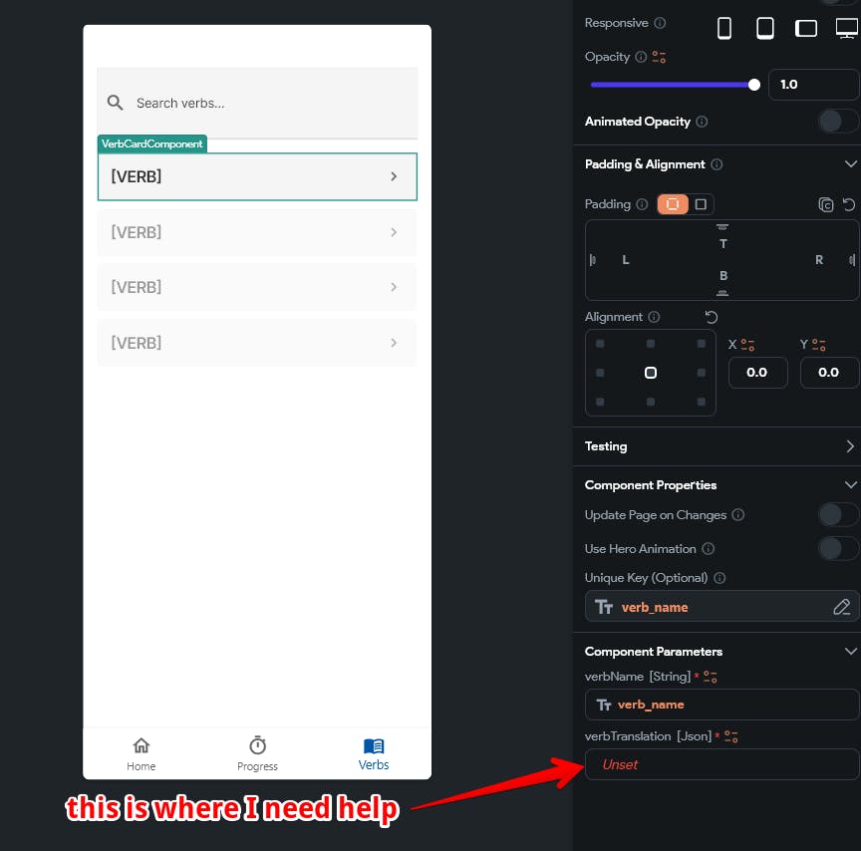The height and width of the screenshot is (851, 861).
Task: Open the Verbs tab in nav bar
Action: (x=374, y=753)
